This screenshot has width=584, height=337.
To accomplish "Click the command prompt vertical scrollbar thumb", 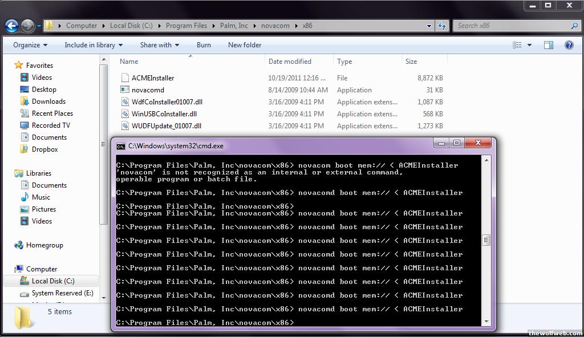I will [x=486, y=240].
